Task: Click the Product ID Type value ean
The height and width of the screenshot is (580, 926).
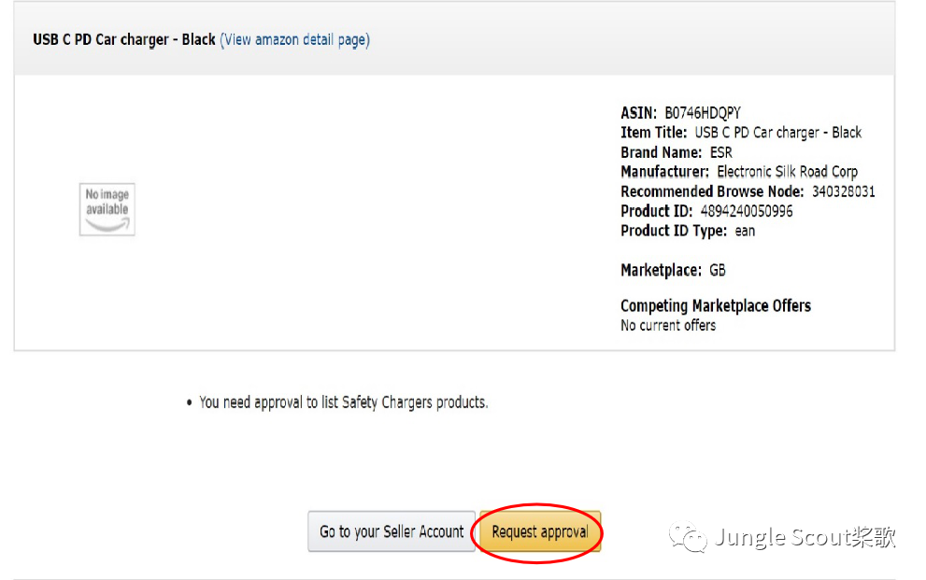Action: click(x=745, y=231)
